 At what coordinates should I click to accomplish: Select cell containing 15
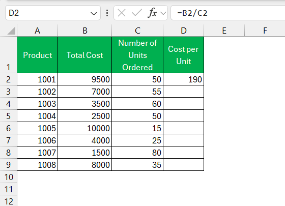point(137,128)
